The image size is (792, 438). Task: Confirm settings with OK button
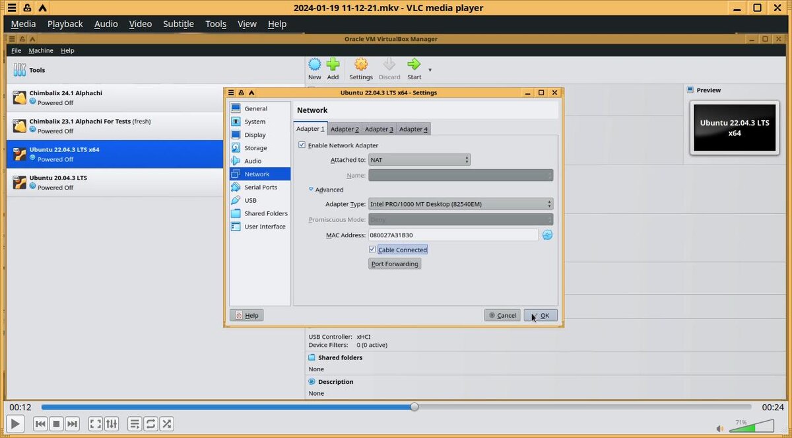click(541, 315)
